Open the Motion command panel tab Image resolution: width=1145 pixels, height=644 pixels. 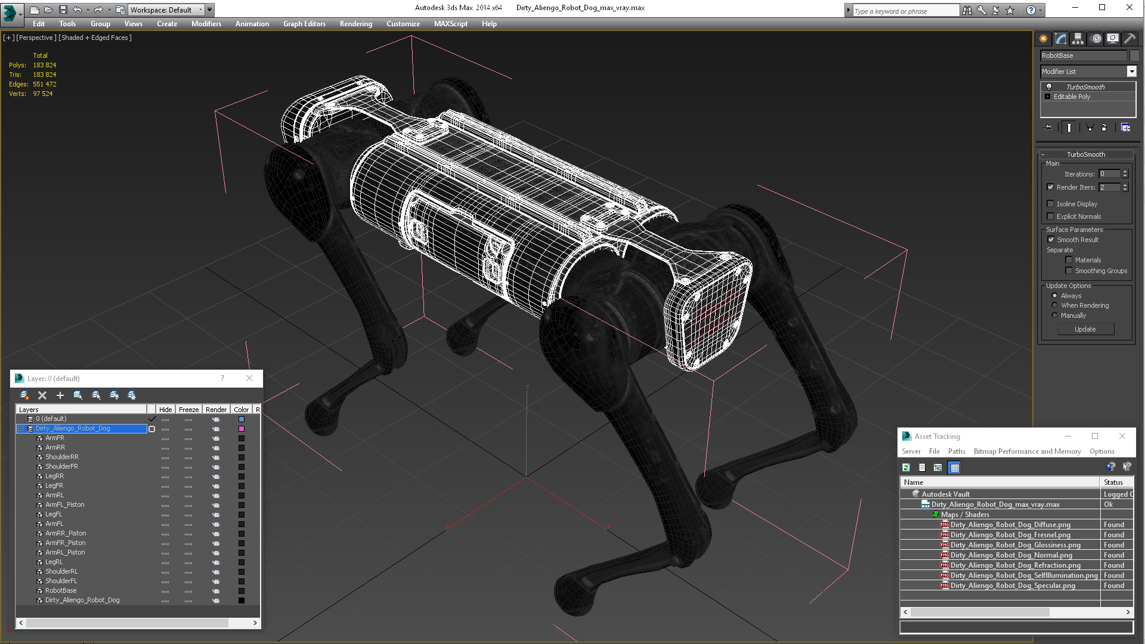1096,39
